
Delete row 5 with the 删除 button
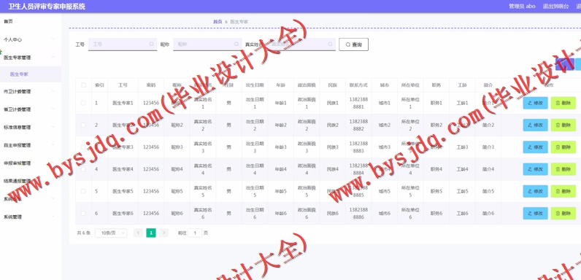coord(563,192)
